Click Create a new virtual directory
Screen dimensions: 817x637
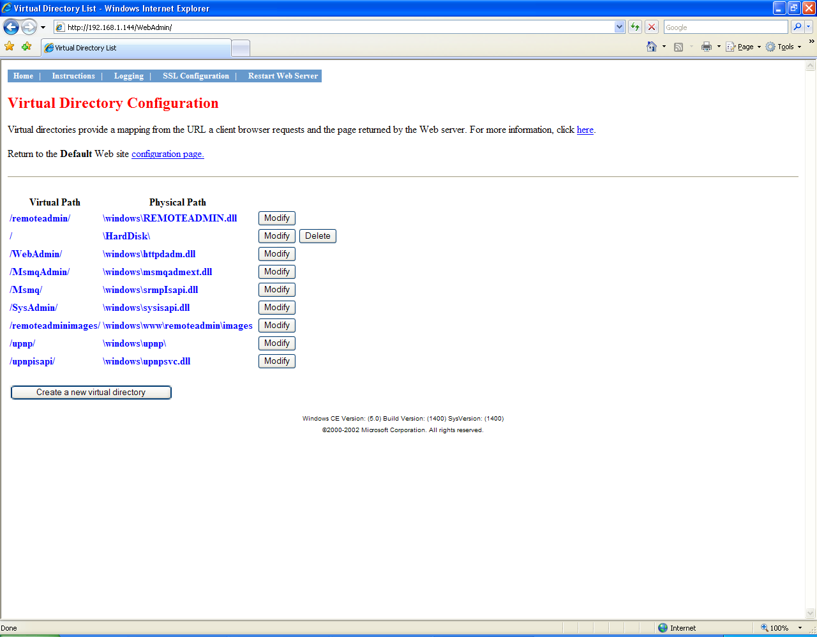pyautogui.click(x=91, y=393)
